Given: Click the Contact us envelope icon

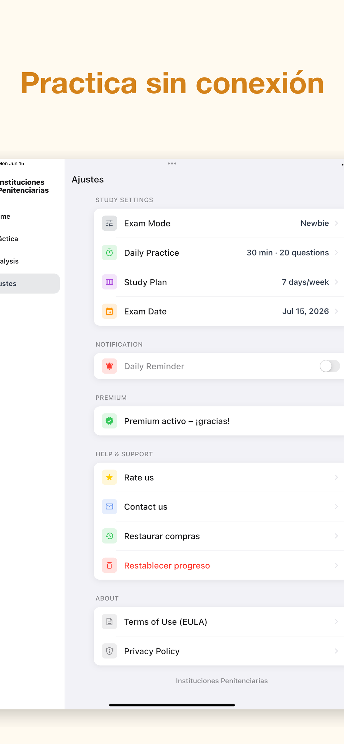Looking at the screenshot, I should coord(109,507).
